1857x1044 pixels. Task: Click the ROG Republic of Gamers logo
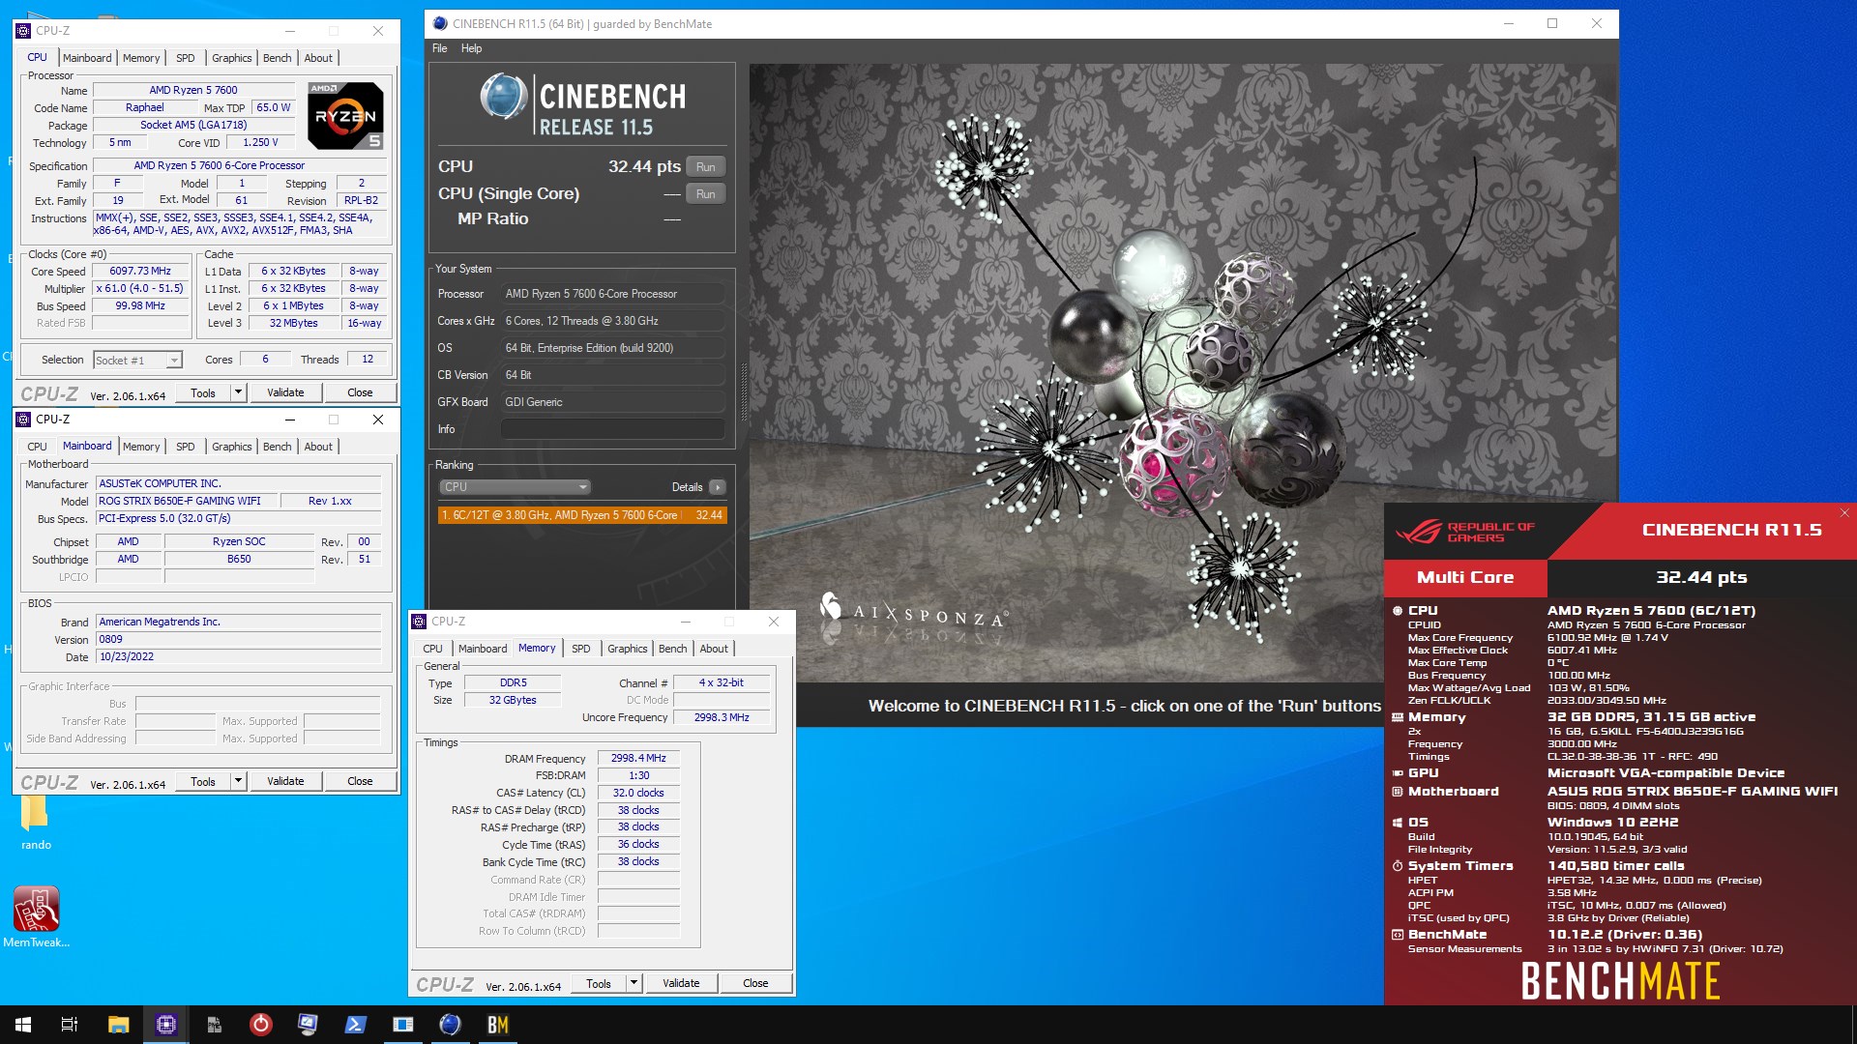coord(1465,532)
